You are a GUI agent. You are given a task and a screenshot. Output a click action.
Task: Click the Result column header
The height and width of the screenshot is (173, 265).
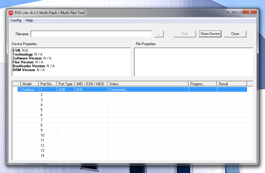coord(232,84)
